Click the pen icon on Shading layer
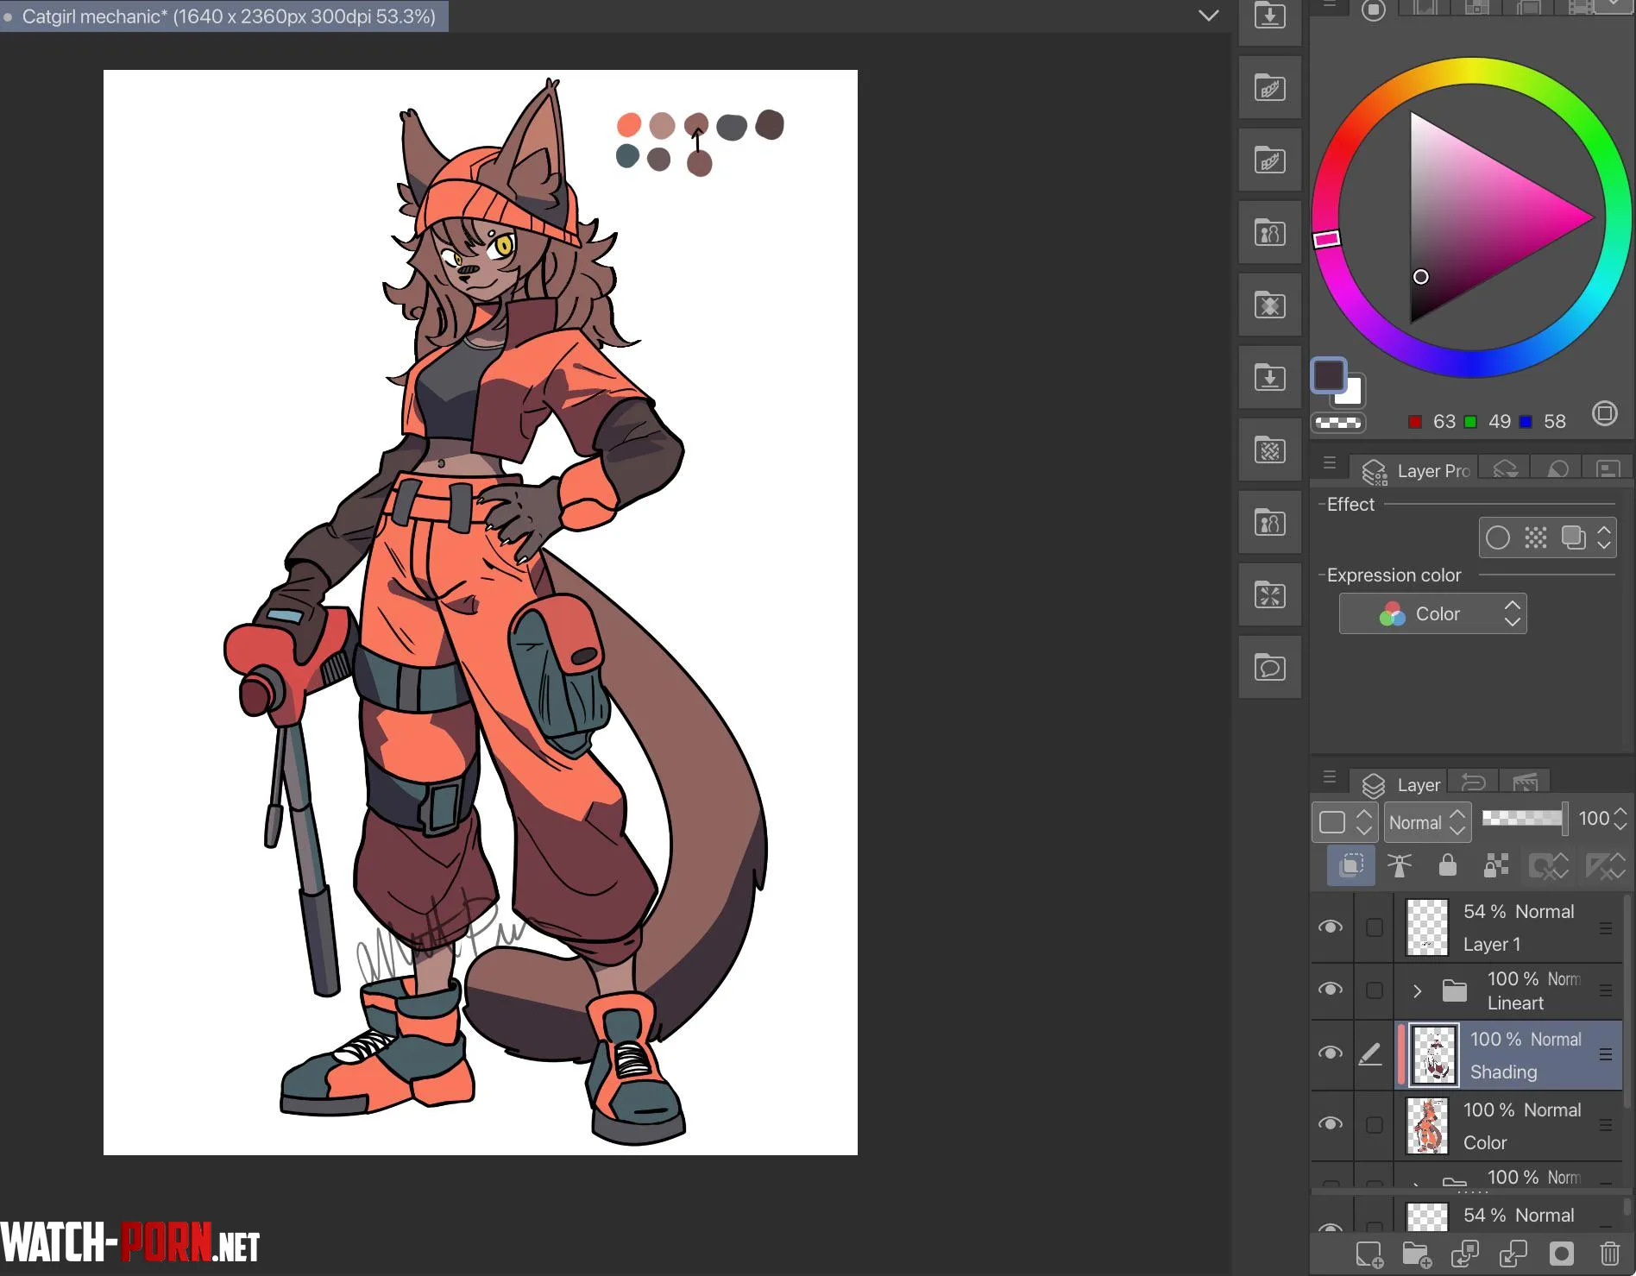Viewport: 1636px width, 1276px height. click(x=1370, y=1054)
